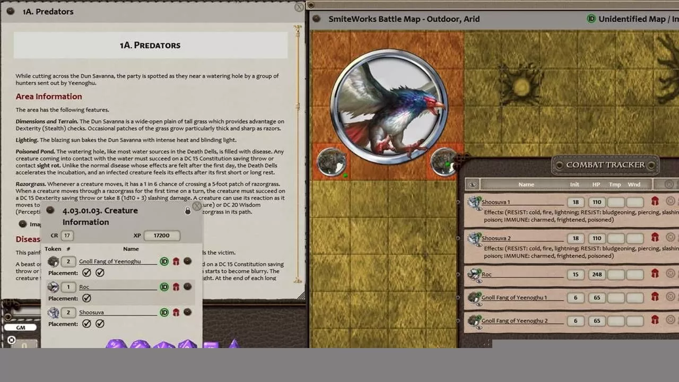Click the second placement checkmark for Shoosuva
Viewport: 679px width, 382px height.
tap(100, 324)
